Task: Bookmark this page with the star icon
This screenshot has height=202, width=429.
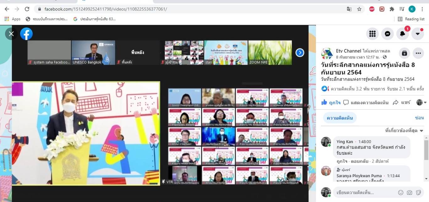Action: point(359,9)
